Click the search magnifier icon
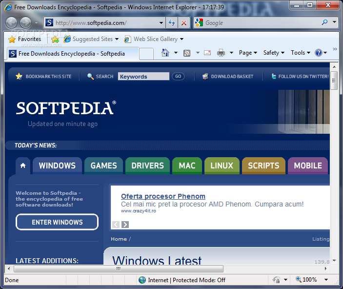The height and width of the screenshot is (289, 343). point(324,22)
